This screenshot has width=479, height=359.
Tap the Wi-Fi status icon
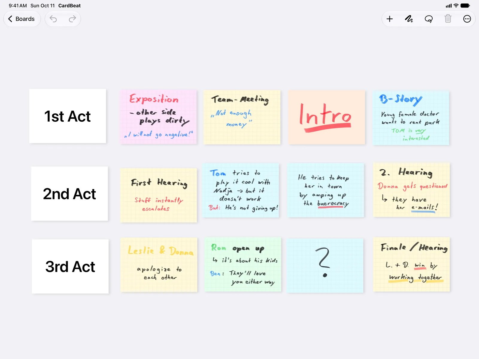456,6
